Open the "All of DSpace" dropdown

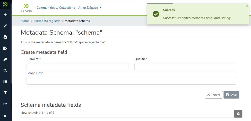pos(90,8)
